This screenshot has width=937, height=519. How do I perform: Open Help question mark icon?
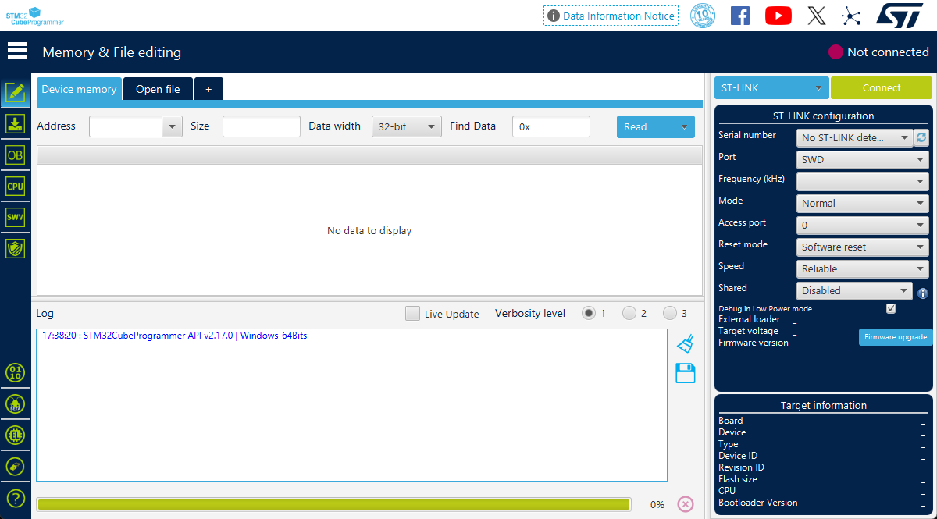click(x=16, y=498)
